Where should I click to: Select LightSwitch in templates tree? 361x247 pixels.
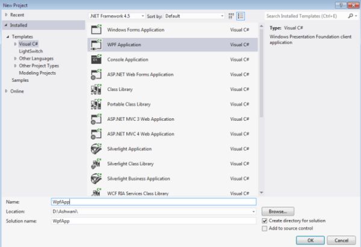click(31, 51)
